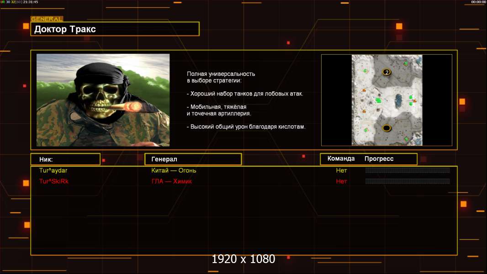Click the Команда column header

click(x=341, y=159)
